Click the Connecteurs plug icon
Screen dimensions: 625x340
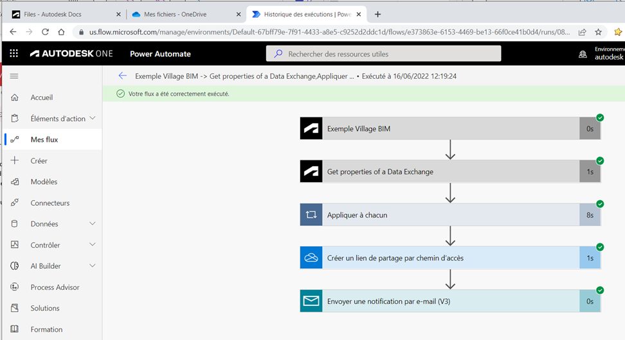(x=15, y=203)
